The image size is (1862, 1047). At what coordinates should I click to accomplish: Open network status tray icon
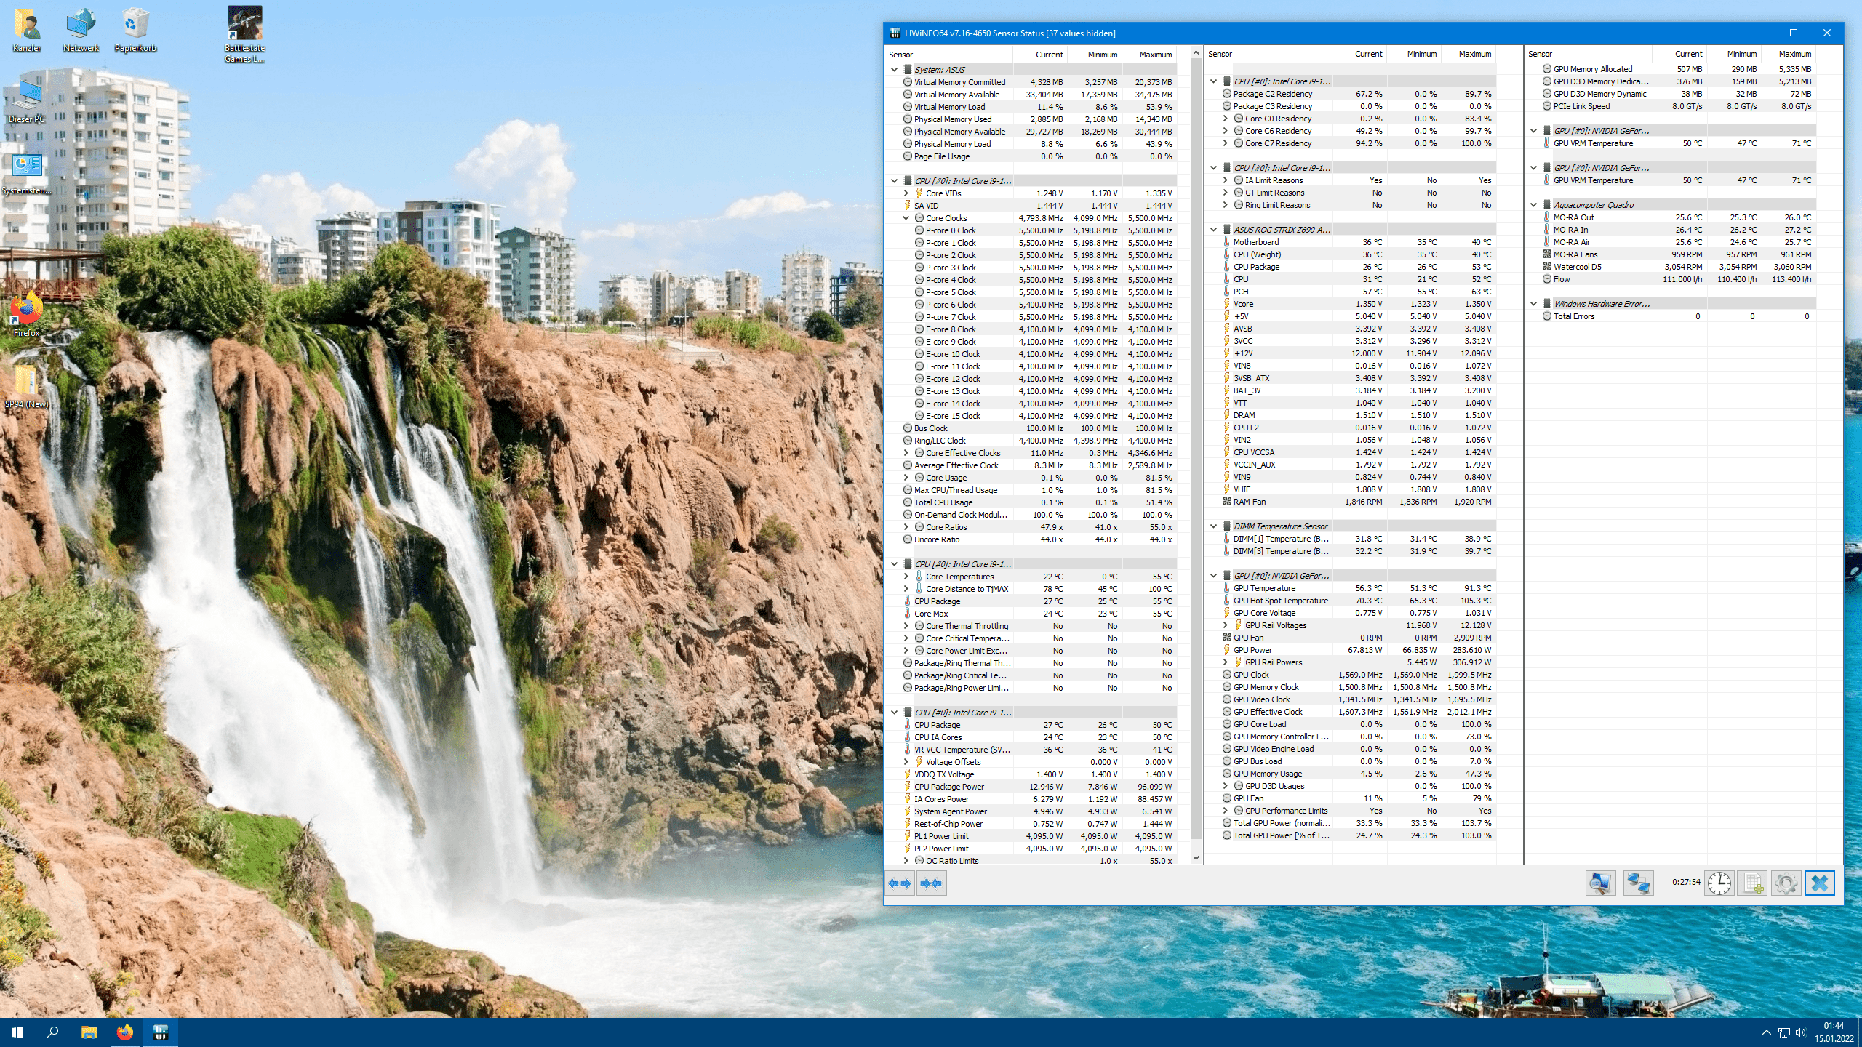[1783, 1032]
